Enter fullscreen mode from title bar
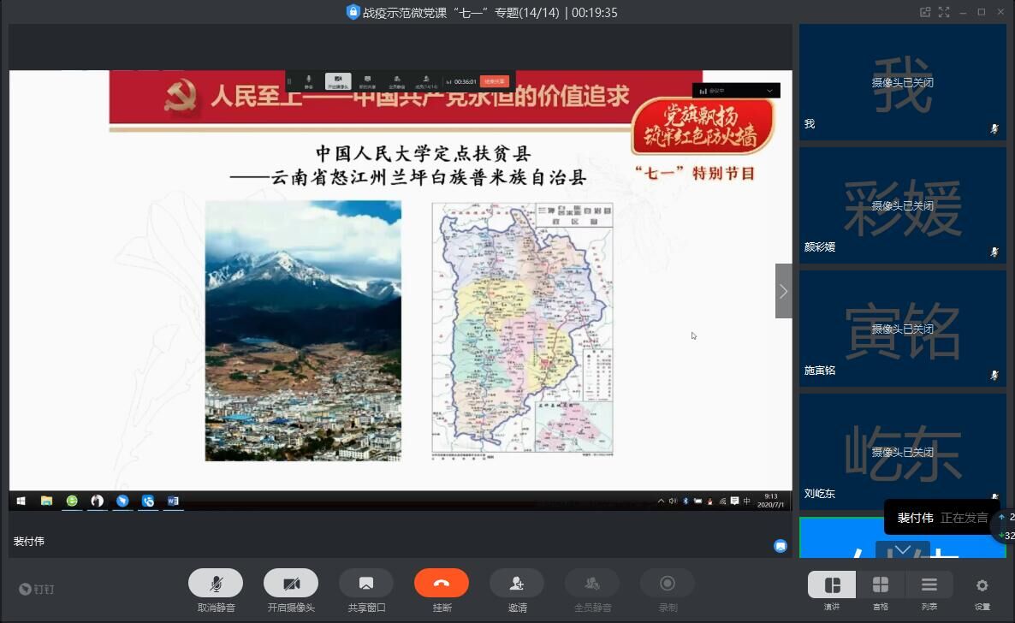 pos(944,12)
